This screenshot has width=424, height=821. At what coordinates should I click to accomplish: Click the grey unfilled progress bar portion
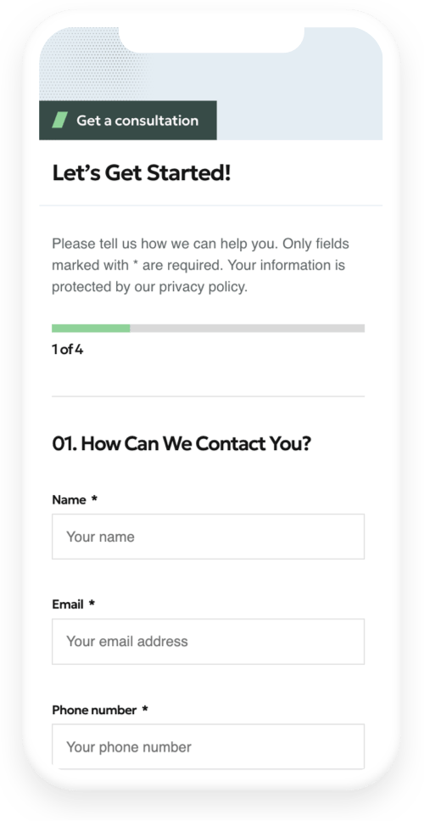point(248,329)
